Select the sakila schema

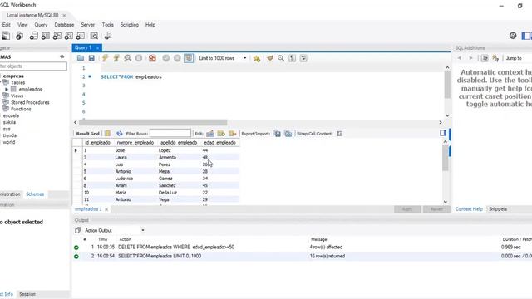(x=9, y=122)
